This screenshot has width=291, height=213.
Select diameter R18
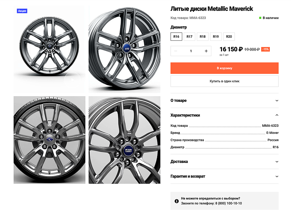pos(203,37)
